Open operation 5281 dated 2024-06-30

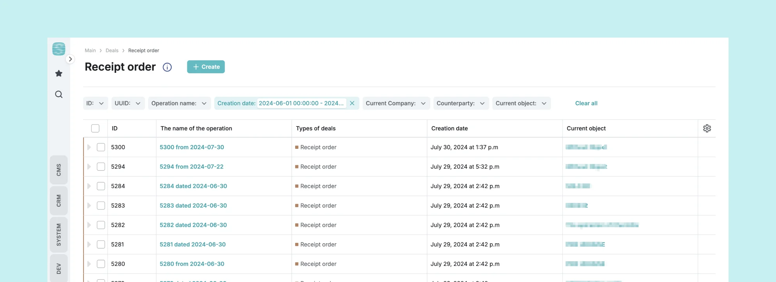[192, 244]
